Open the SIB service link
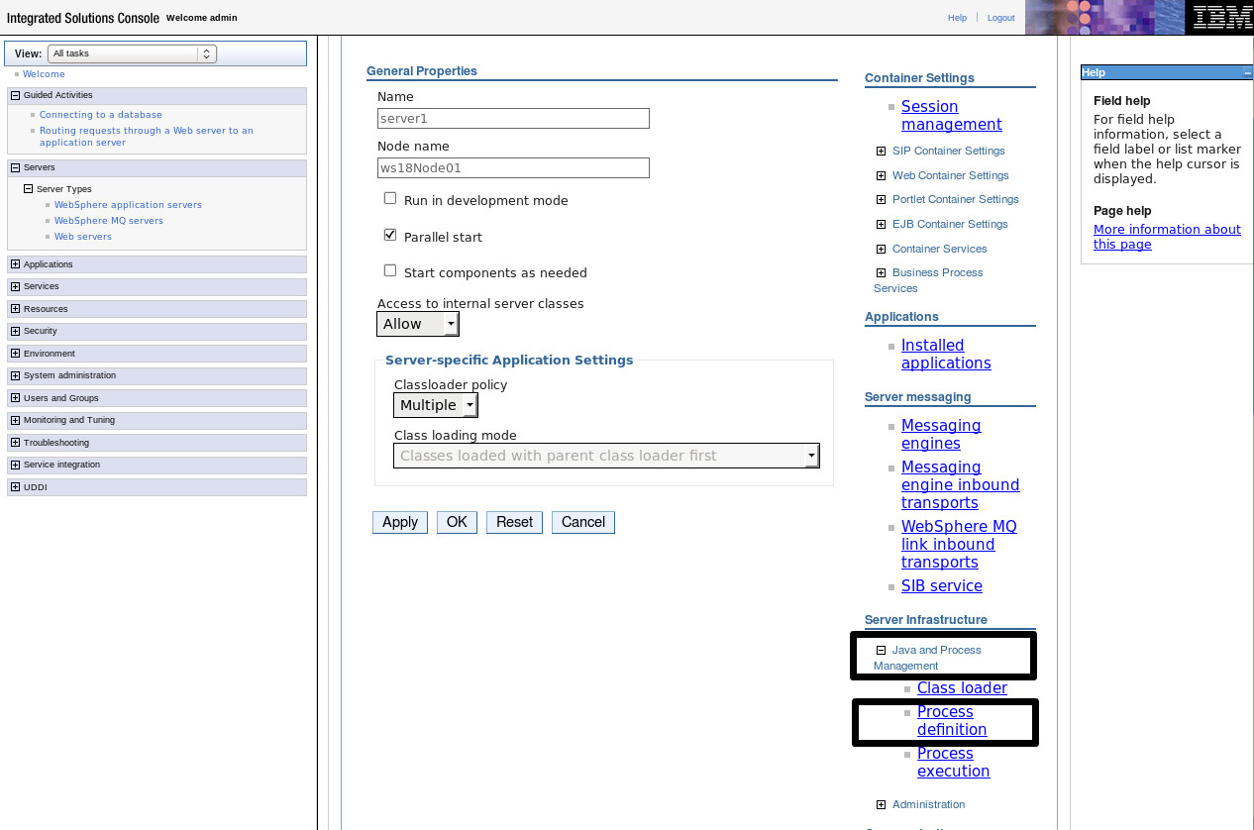 click(x=942, y=586)
